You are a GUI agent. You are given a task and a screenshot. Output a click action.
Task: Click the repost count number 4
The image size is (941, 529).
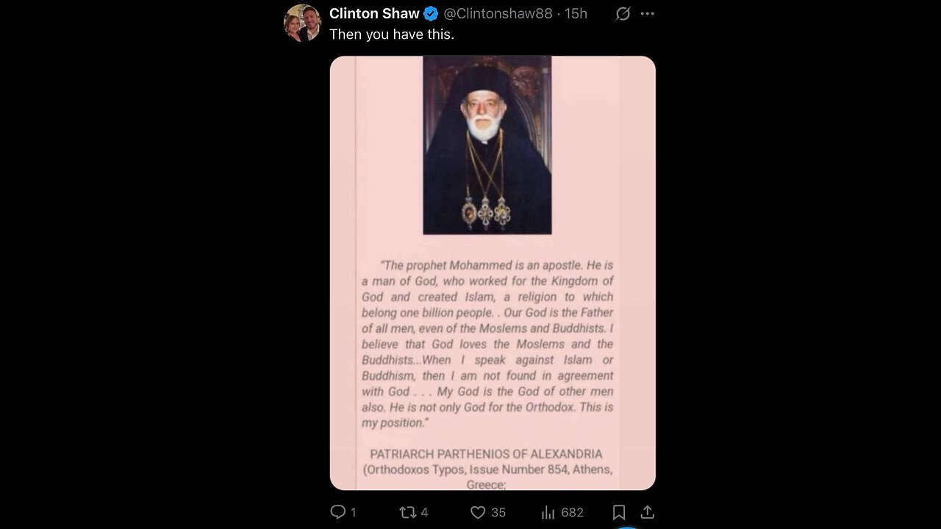point(424,512)
